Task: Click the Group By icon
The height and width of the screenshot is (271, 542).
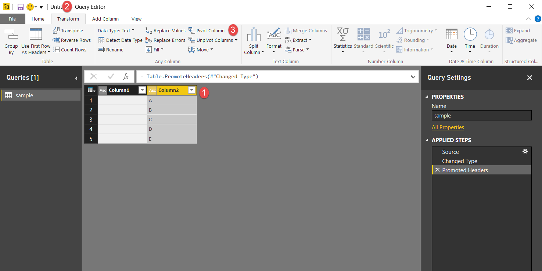Action: click(x=11, y=34)
